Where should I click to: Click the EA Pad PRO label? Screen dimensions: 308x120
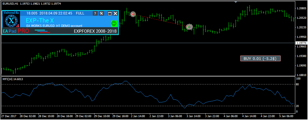[x=16, y=31]
